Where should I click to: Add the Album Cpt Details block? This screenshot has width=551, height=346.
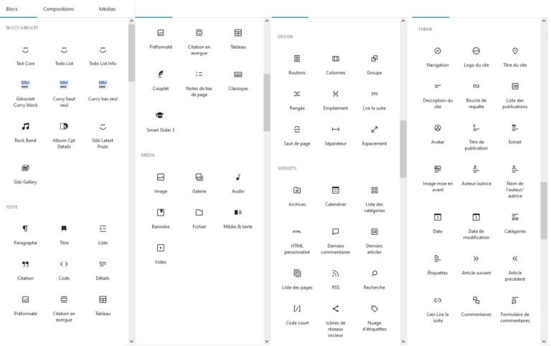pos(64,135)
